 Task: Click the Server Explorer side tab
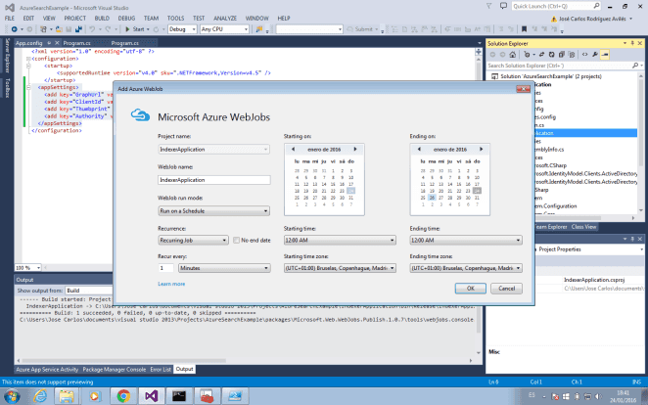click(7, 56)
